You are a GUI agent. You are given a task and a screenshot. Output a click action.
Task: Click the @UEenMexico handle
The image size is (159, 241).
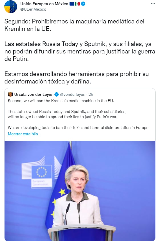(x=33, y=9)
